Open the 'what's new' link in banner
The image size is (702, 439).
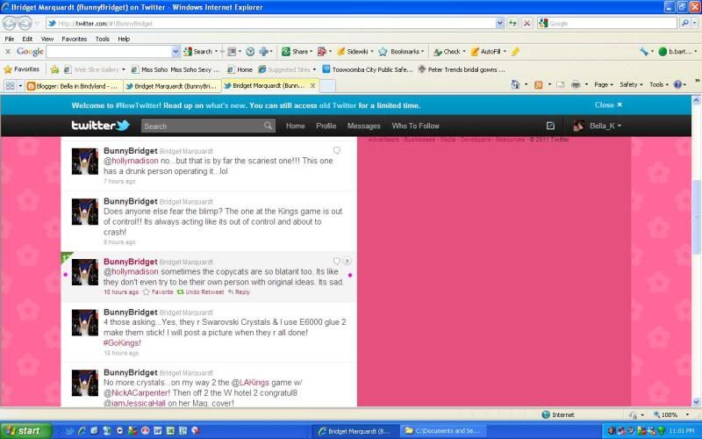226,105
